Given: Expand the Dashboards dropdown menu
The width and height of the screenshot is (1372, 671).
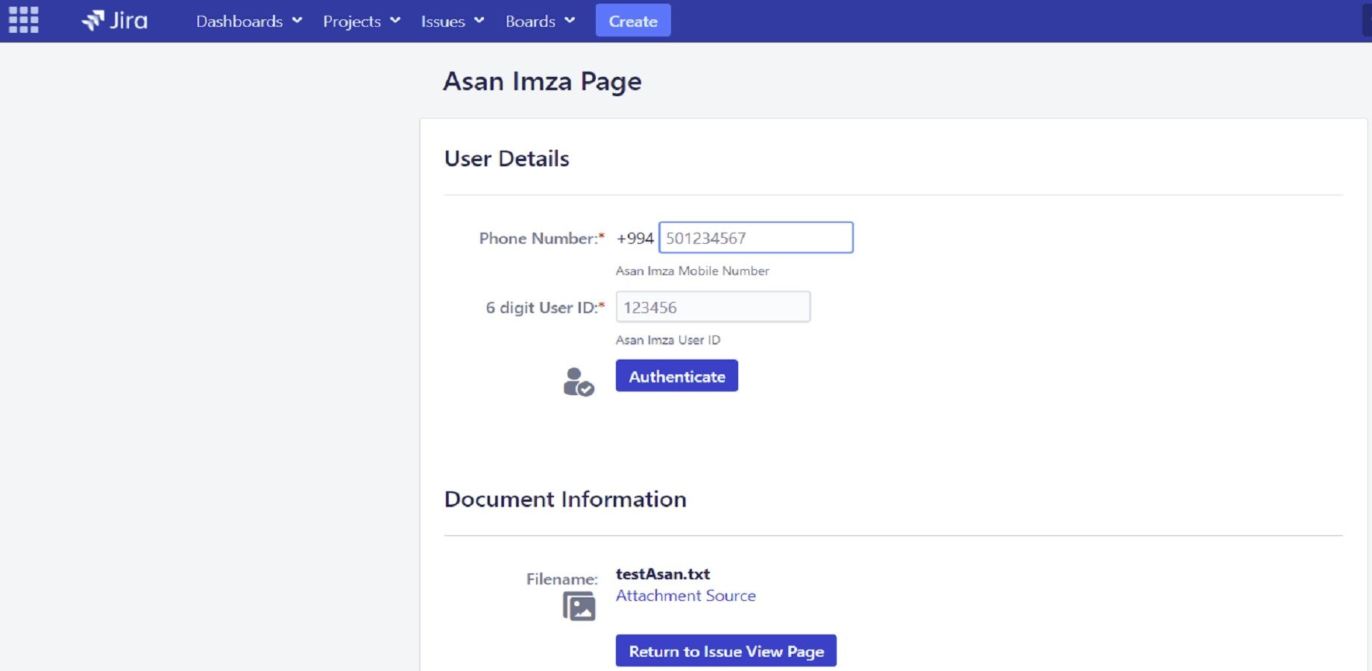Looking at the screenshot, I should (x=249, y=21).
